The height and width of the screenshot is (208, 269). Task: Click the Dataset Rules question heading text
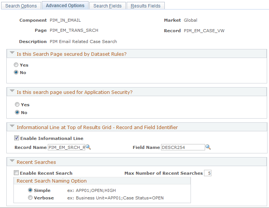pos(72,54)
